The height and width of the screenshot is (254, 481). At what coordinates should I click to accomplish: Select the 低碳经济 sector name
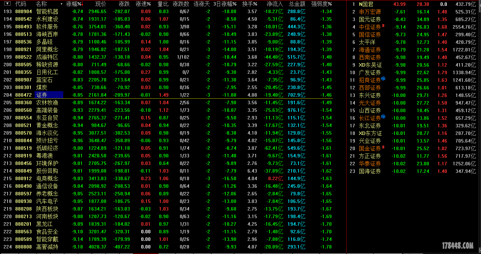(47, 148)
